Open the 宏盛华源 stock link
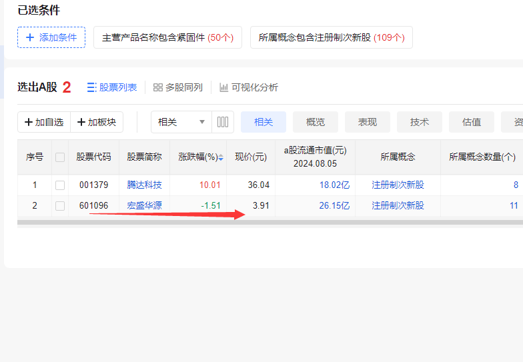Screen dimensions: 523x362 [x=144, y=205]
